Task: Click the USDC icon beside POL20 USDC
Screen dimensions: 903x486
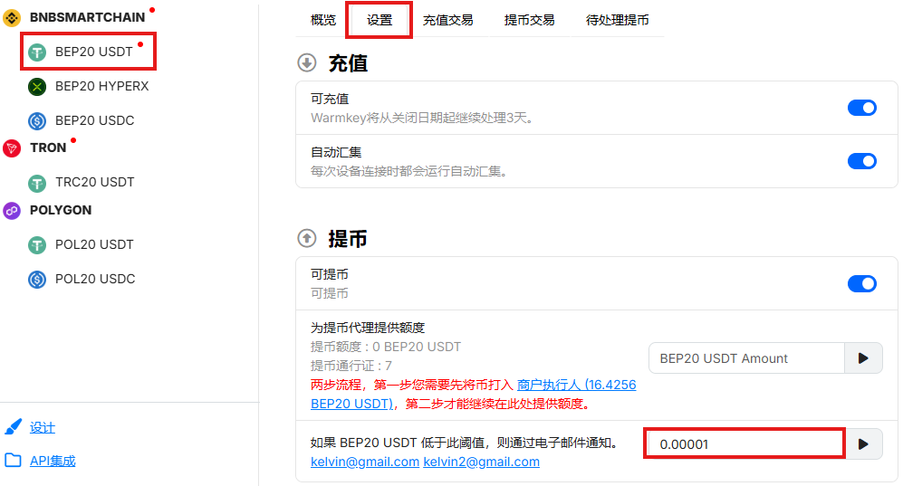Action: [37, 280]
